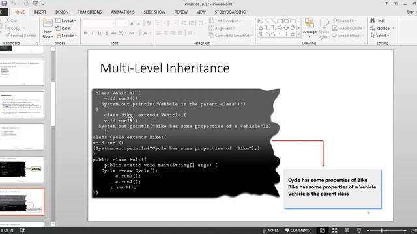Toggle Italic formatting
The width and height of the screenshot is (417, 234).
pos(93,33)
